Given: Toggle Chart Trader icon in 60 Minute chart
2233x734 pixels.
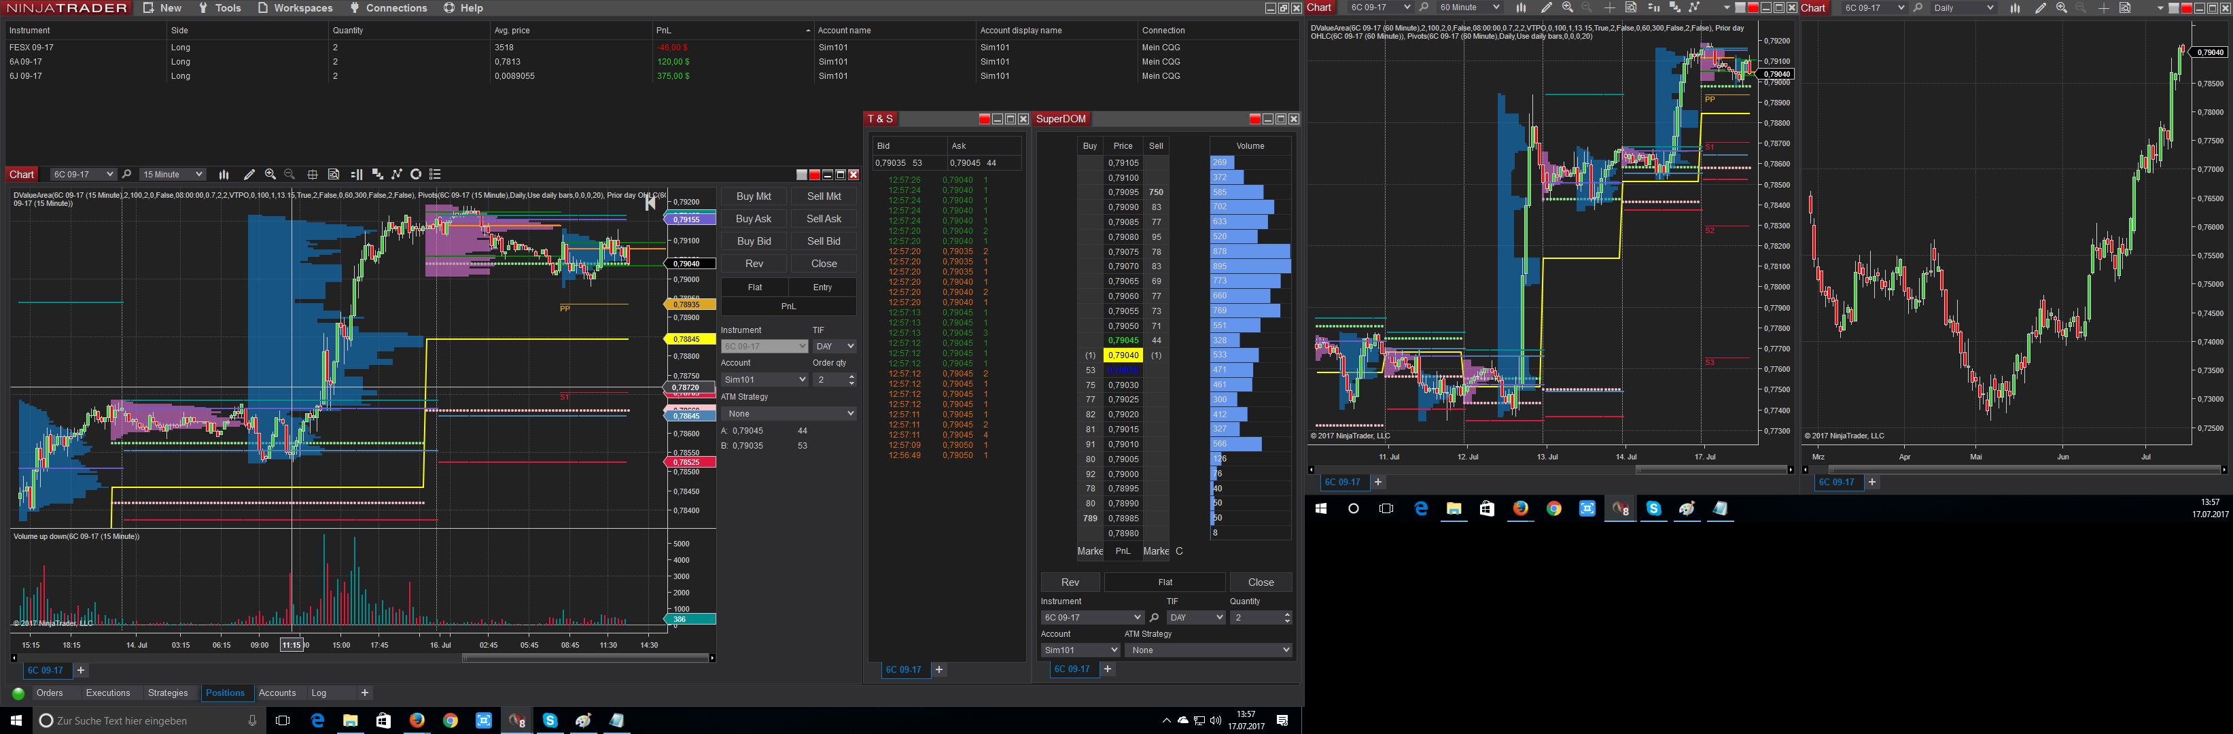Looking at the screenshot, I should 1653,7.
